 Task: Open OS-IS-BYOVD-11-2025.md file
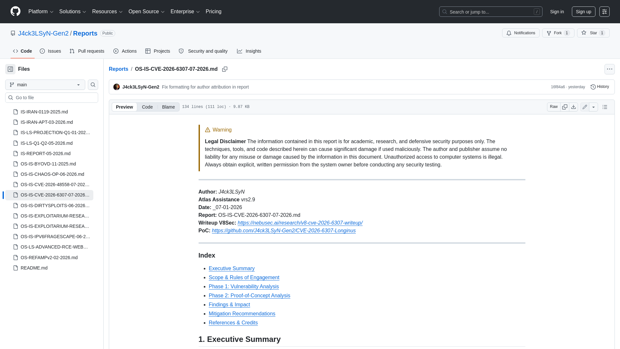coord(48,164)
